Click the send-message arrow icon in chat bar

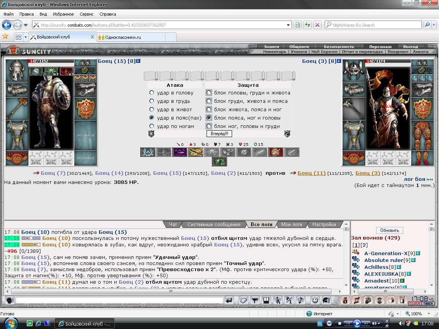229,300
